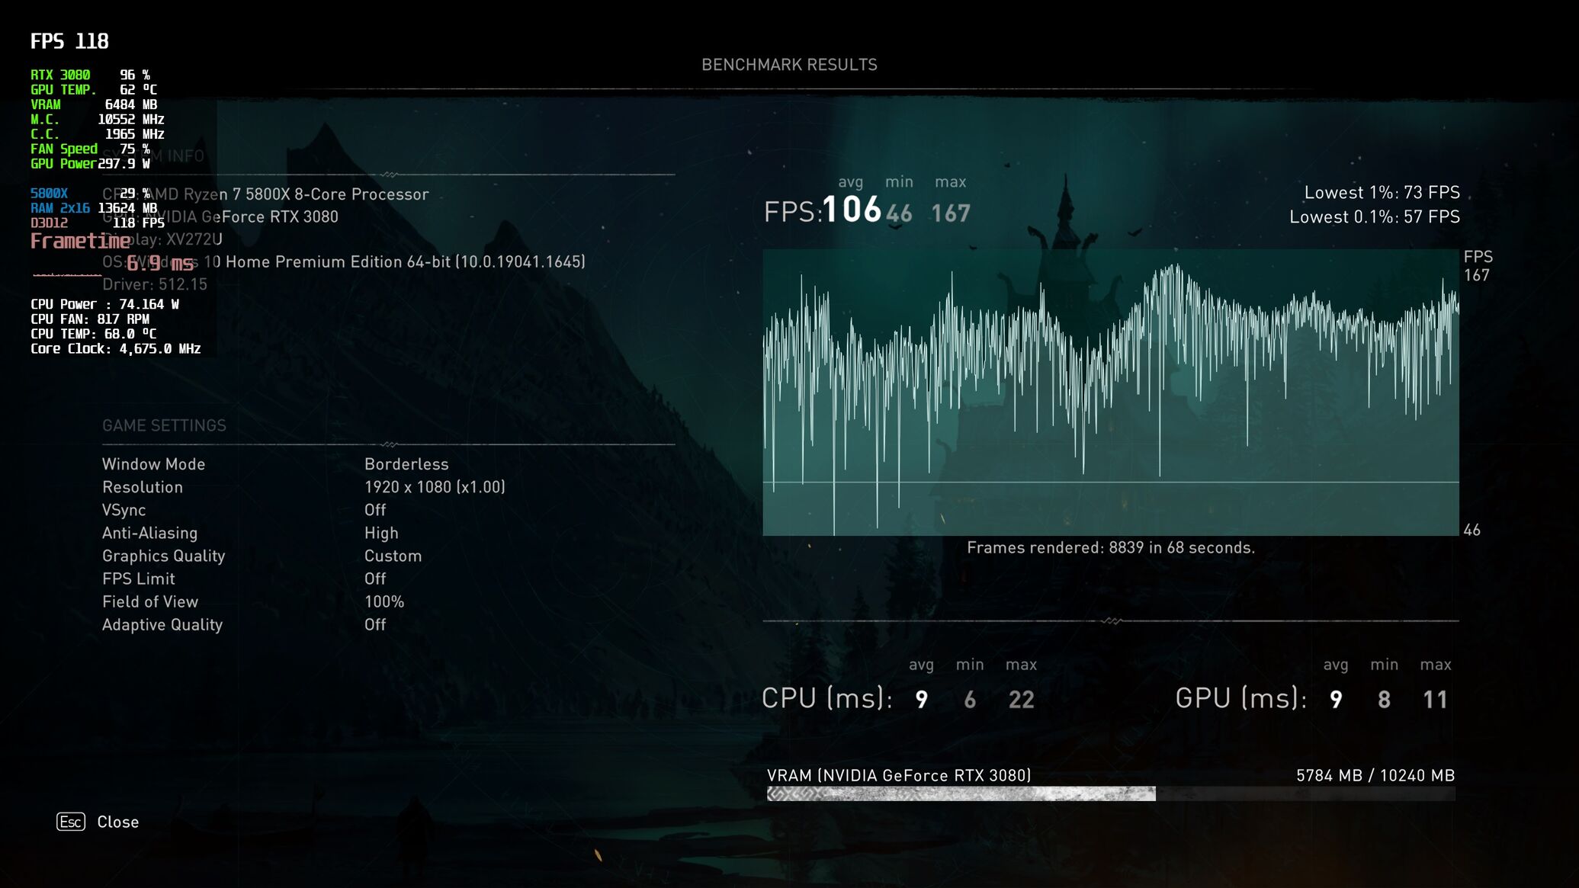This screenshot has height=888, width=1579.
Task: Click the Field of View 100% value
Action: pyautogui.click(x=384, y=601)
